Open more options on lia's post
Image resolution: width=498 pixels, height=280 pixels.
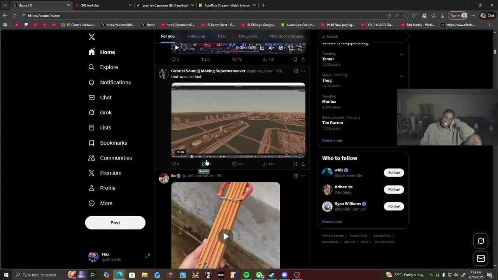point(303,176)
